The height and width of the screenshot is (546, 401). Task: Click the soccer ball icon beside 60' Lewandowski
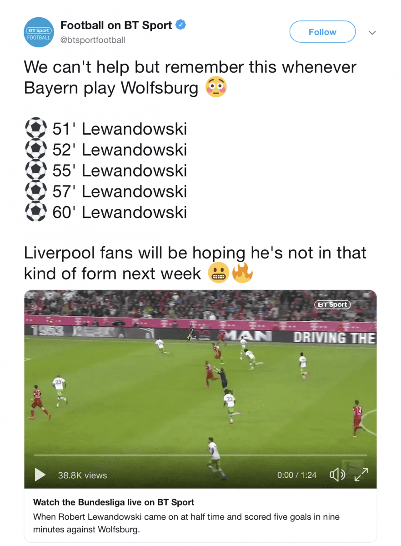[x=35, y=212]
